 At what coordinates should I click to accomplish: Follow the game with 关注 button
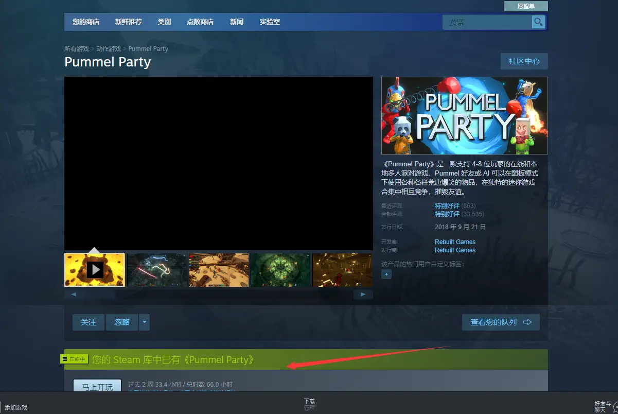tap(89, 322)
